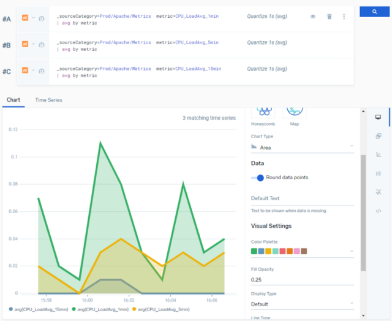Click Quantize 1s (avg) for query #B
This screenshot has height=321, width=392.
(267, 42)
